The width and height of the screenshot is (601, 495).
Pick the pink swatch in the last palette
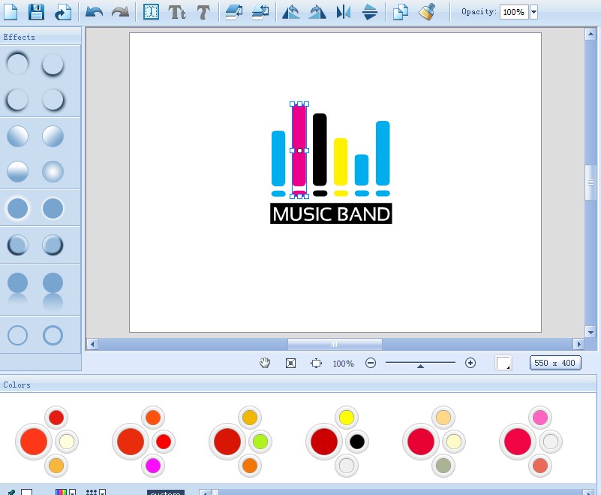pos(540,418)
